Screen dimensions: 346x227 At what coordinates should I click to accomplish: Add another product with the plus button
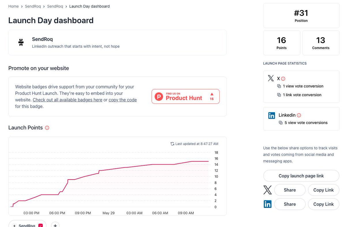coord(55,225)
